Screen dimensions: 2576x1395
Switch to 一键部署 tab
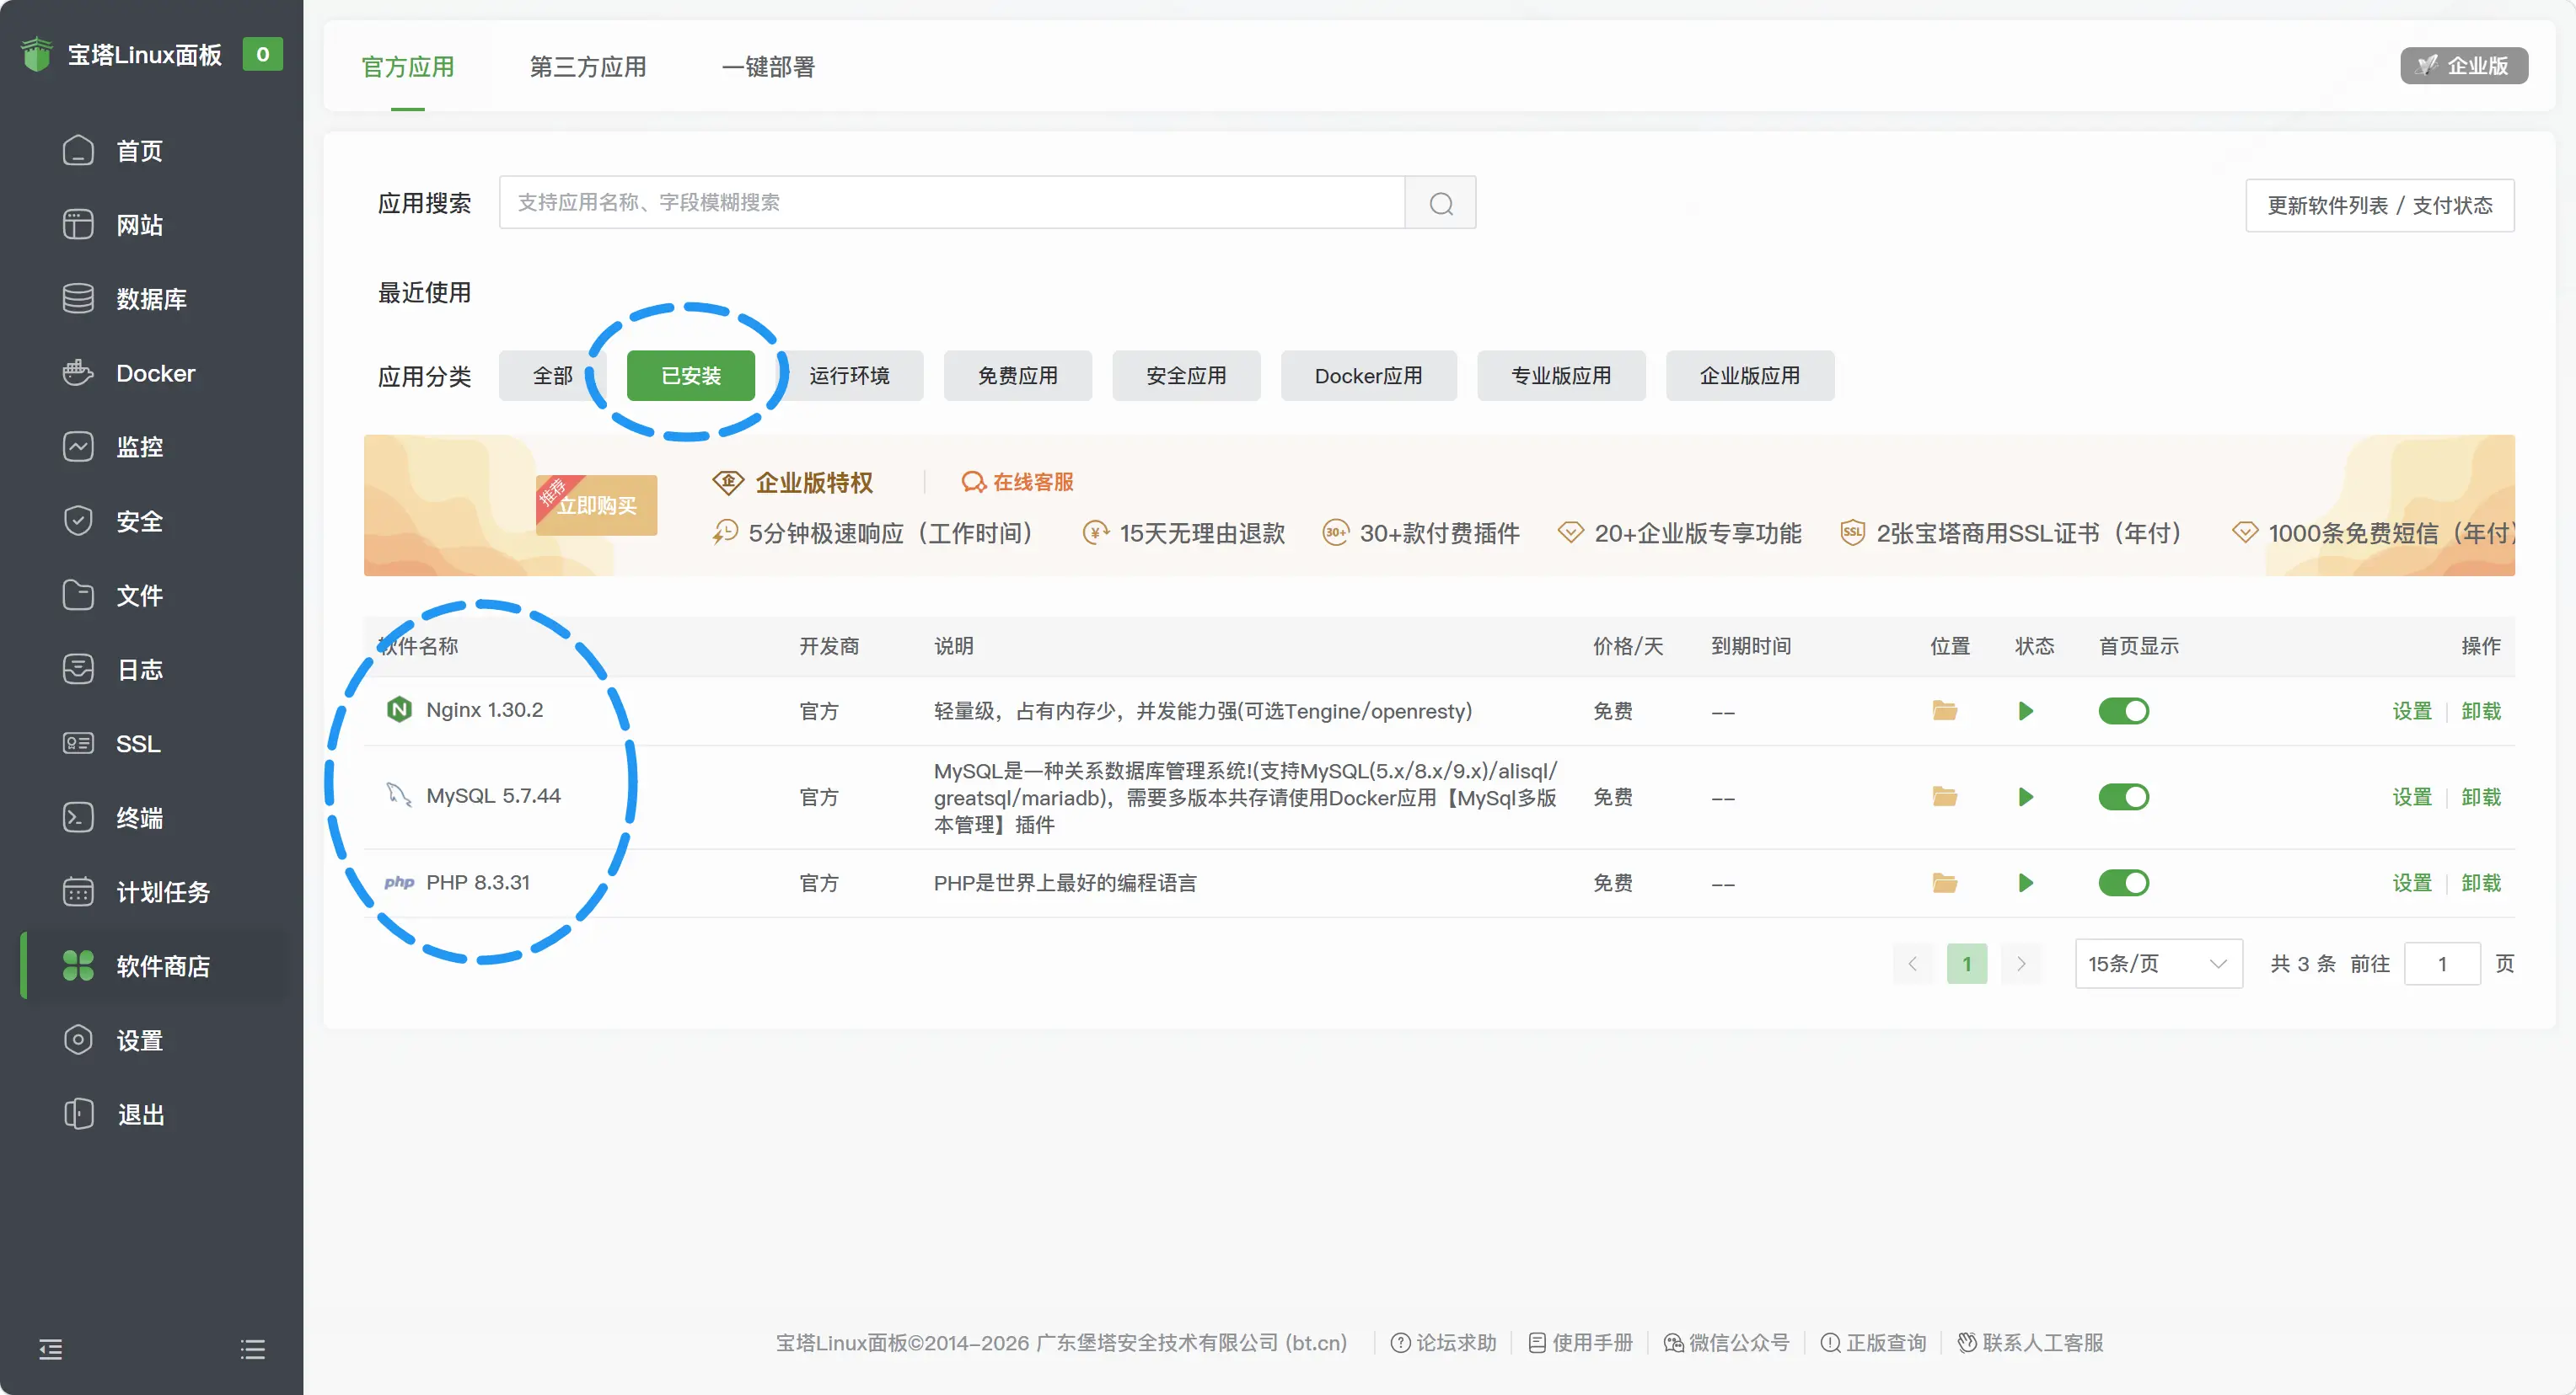pos(768,67)
